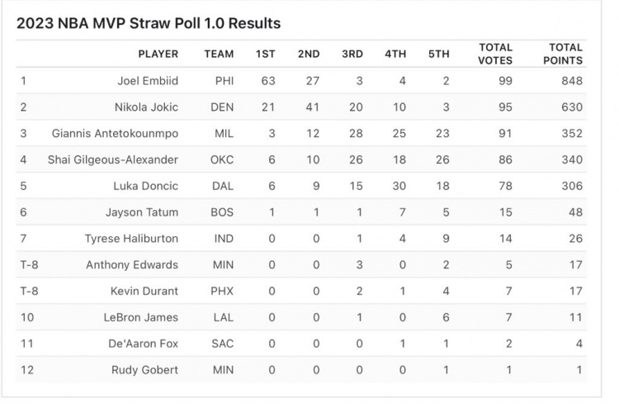Click the 2023 NBA MVP Straw Poll title

click(149, 22)
